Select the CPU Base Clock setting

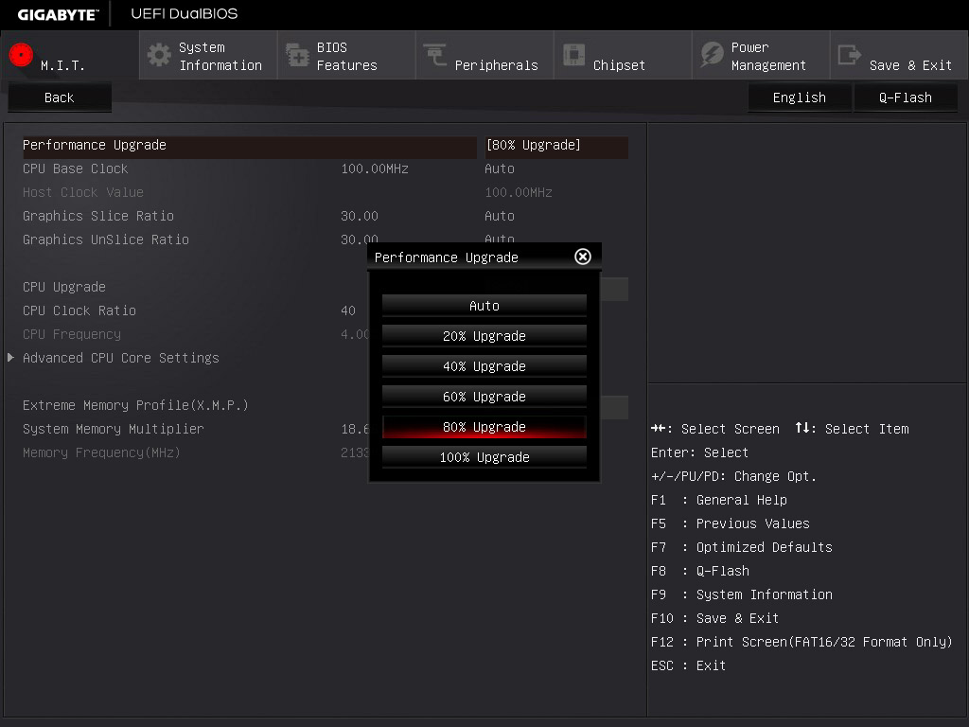click(76, 168)
